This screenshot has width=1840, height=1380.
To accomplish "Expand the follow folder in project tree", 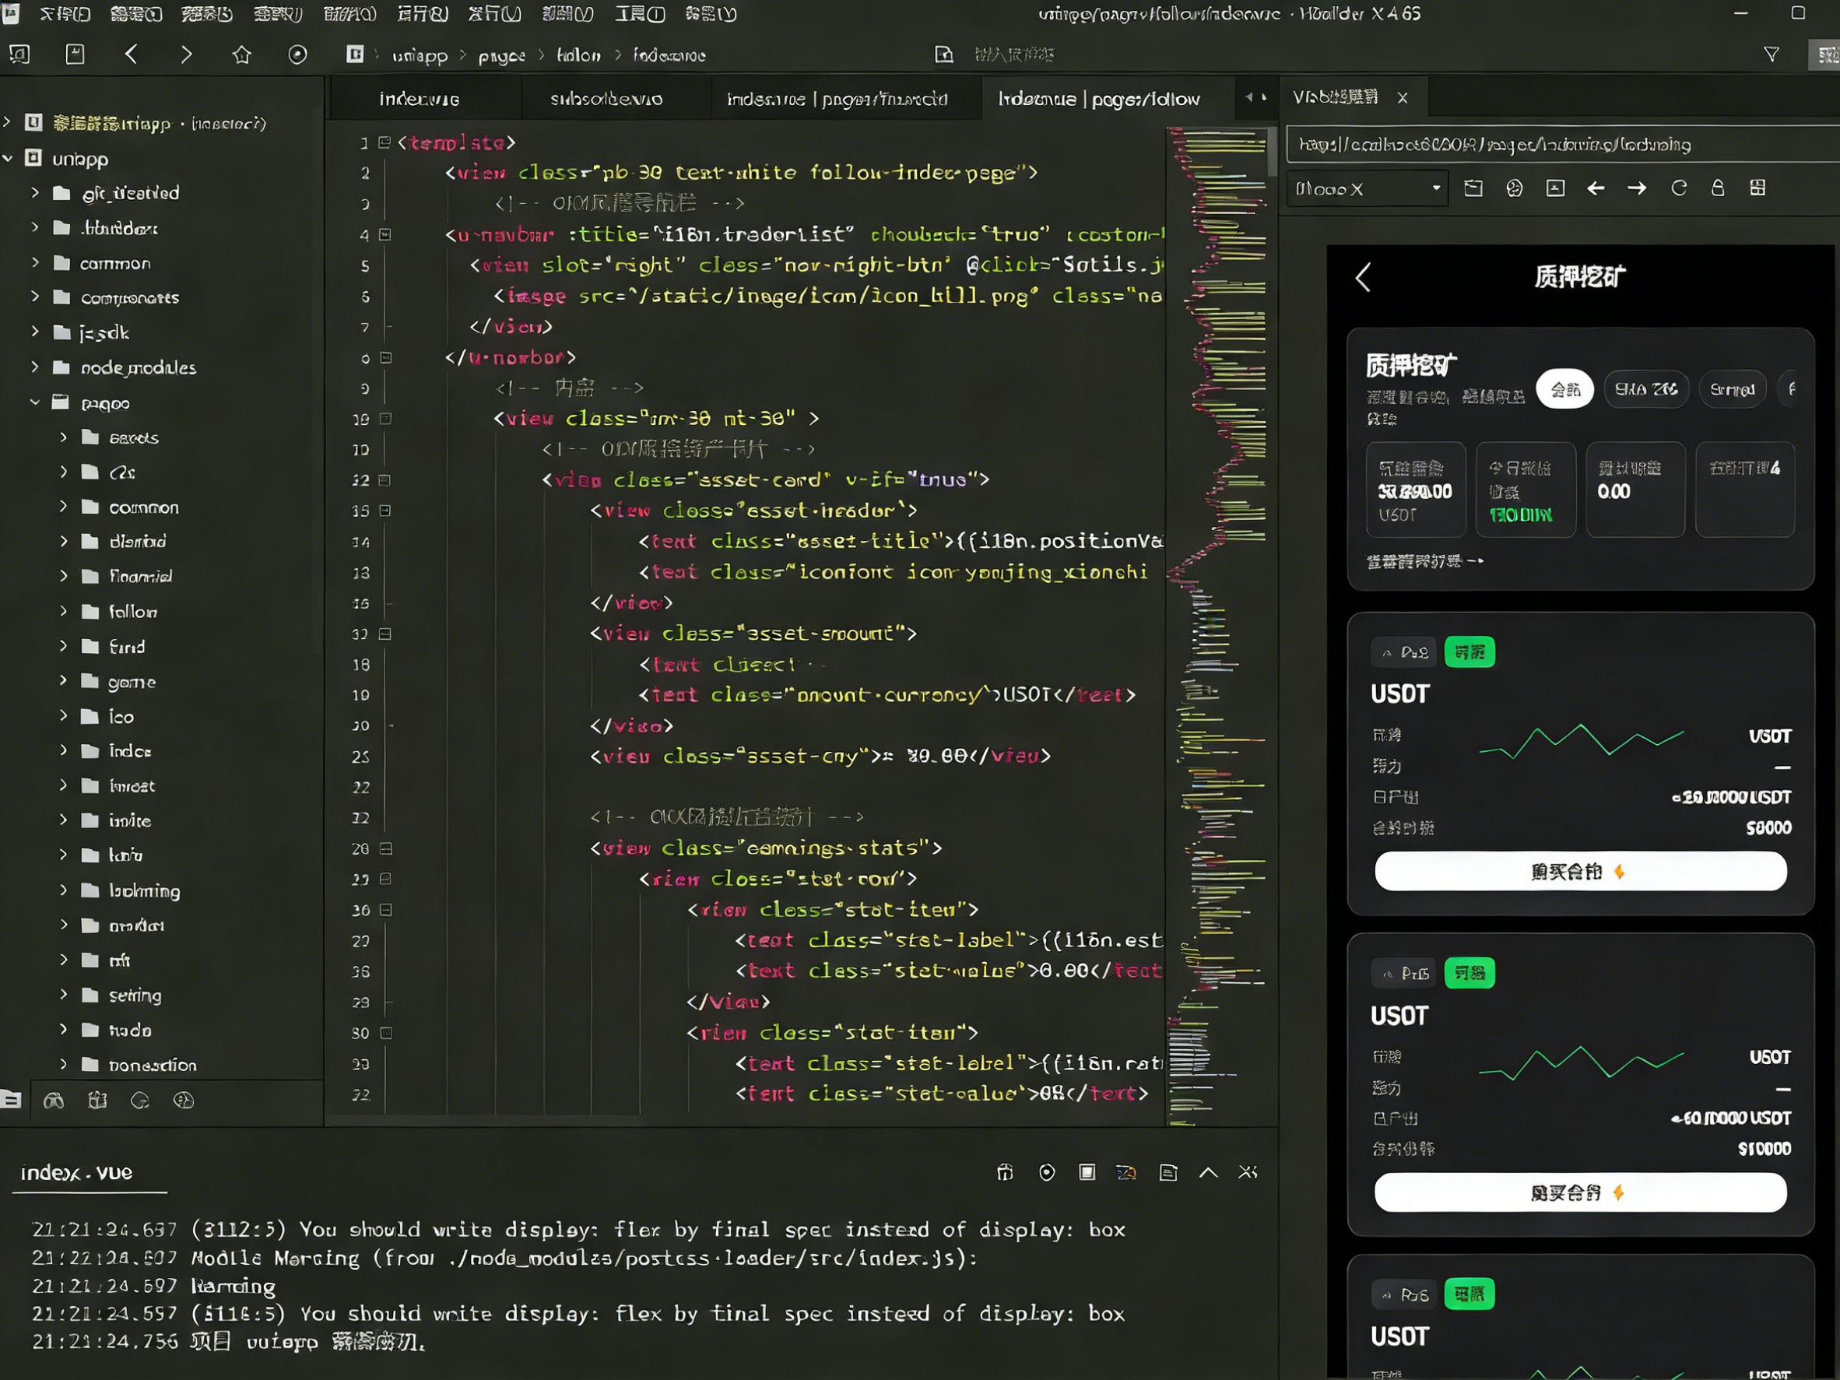I will coord(63,612).
